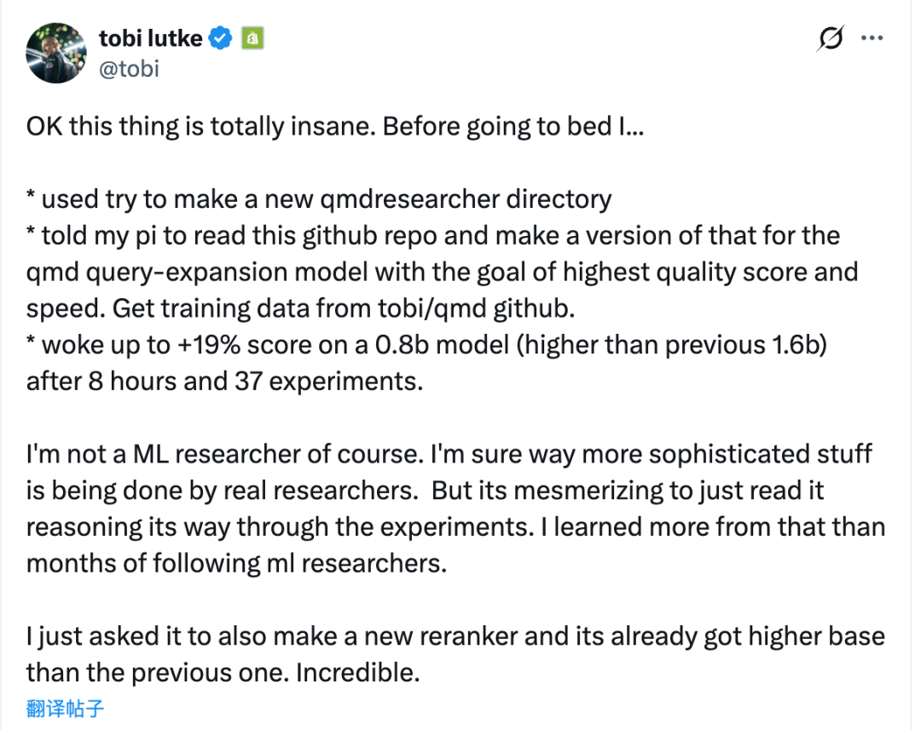Click the "used try to make" bullet line
Viewport: 921px width, 730px height.
point(153,198)
